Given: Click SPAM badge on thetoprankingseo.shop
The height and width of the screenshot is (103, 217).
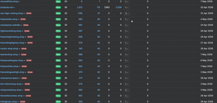Looking at the screenshot, I should coord(29,61).
